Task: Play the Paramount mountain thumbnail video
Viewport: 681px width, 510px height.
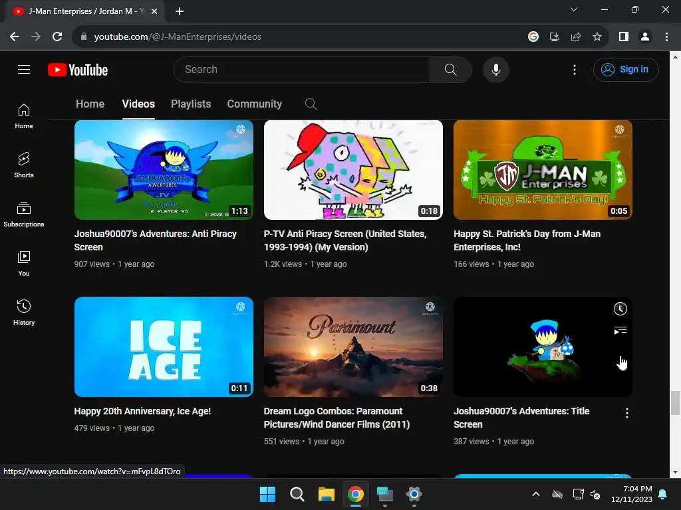Action: tap(353, 347)
